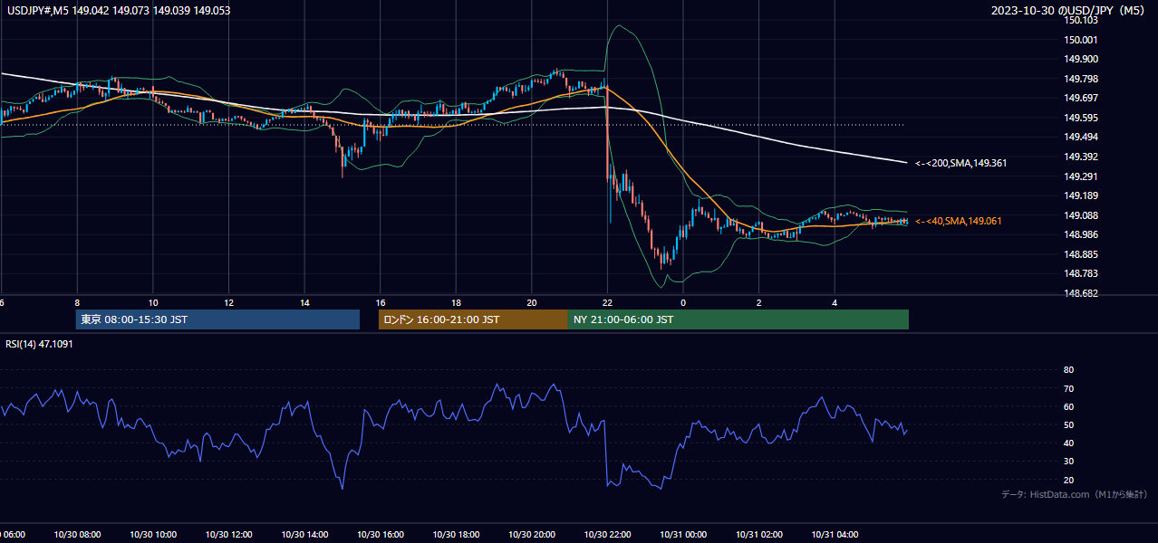Click price axis value 149.900

click(x=1081, y=59)
